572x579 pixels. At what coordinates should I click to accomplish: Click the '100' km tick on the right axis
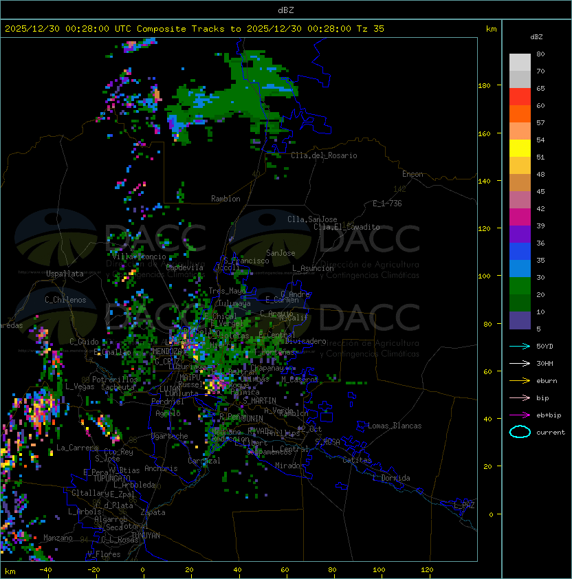coord(484,276)
